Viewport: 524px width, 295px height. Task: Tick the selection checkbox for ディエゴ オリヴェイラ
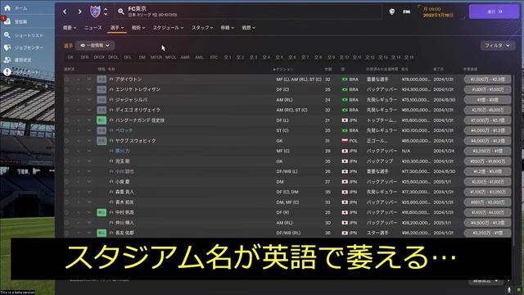click(x=67, y=110)
